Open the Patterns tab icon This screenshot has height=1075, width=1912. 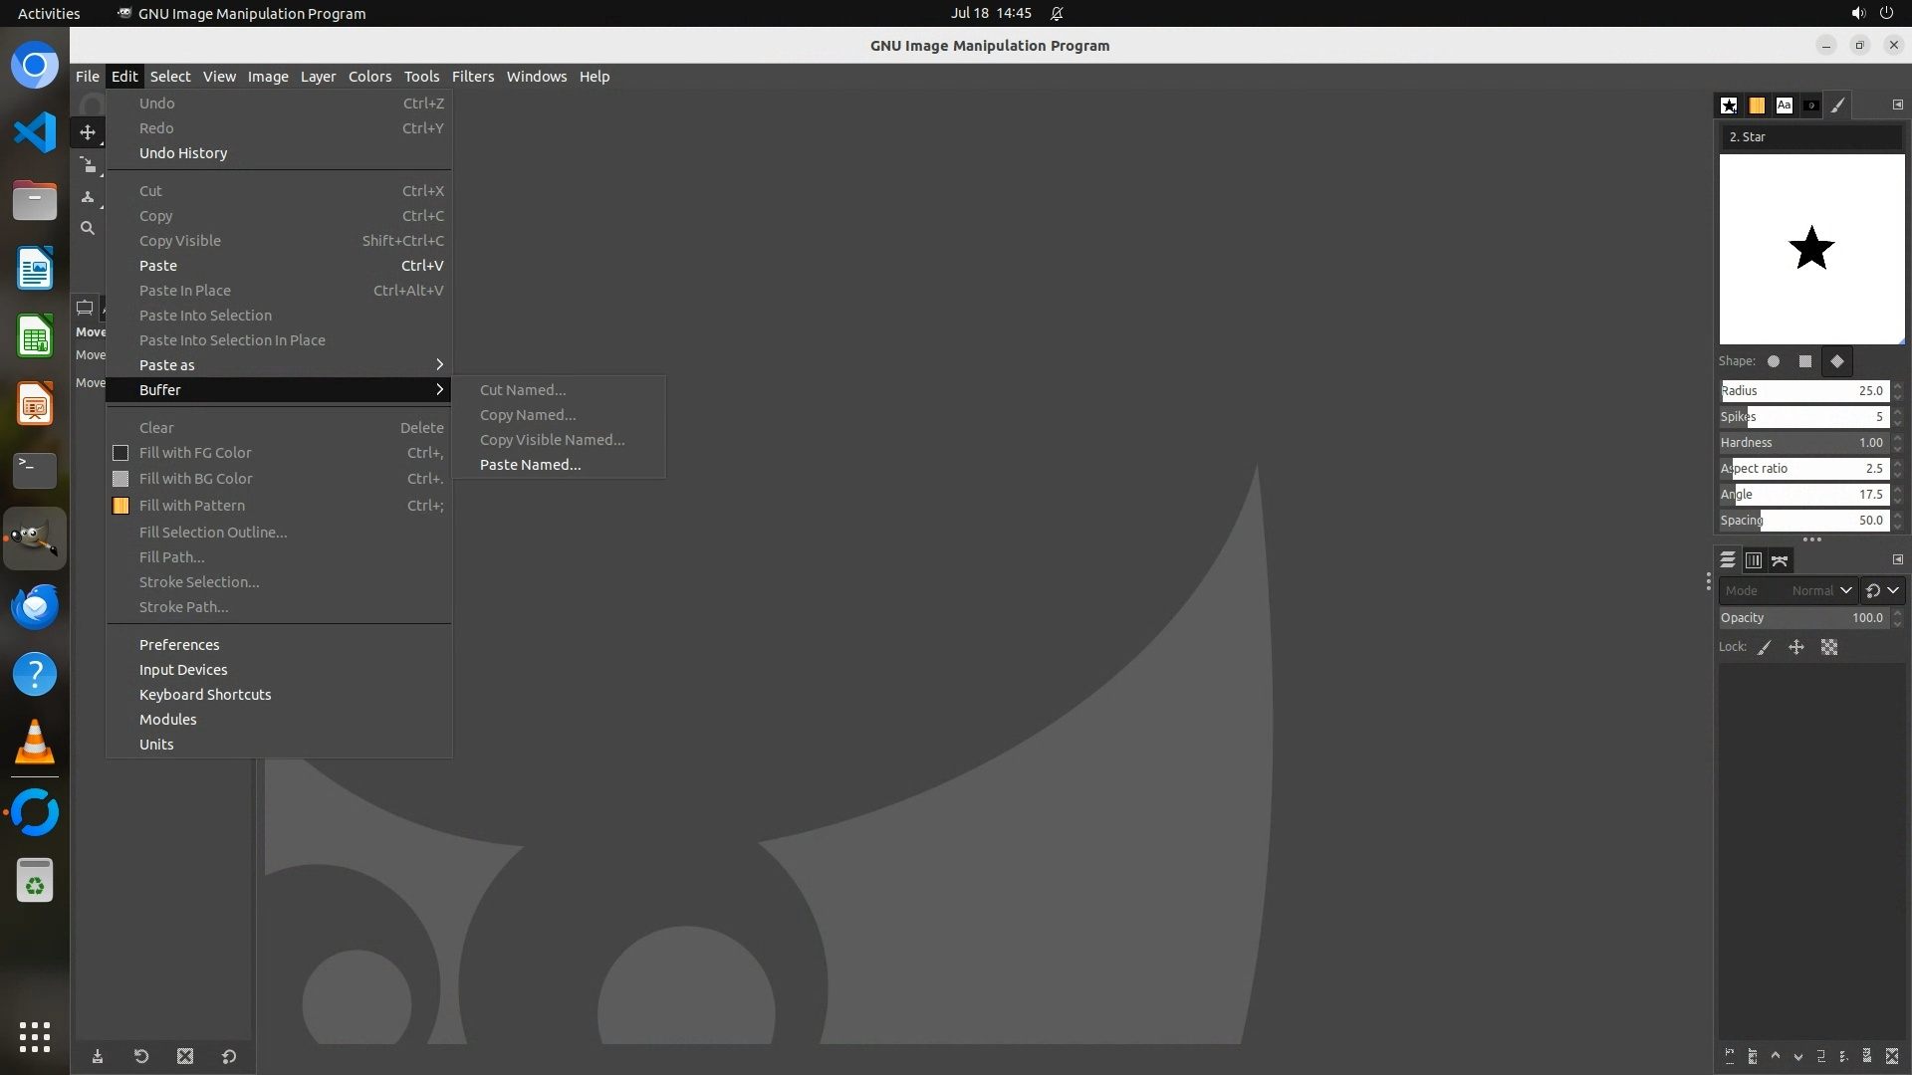(1757, 106)
